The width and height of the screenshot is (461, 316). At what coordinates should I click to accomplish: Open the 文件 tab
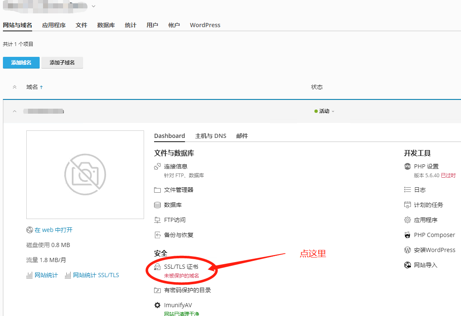(81, 25)
